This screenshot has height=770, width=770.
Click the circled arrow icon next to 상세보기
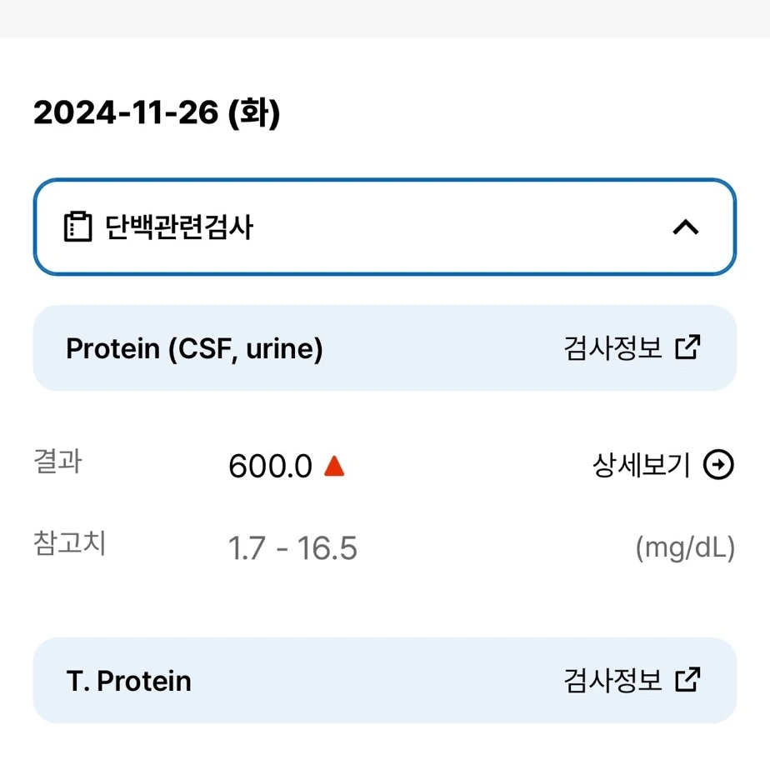(718, 464)
